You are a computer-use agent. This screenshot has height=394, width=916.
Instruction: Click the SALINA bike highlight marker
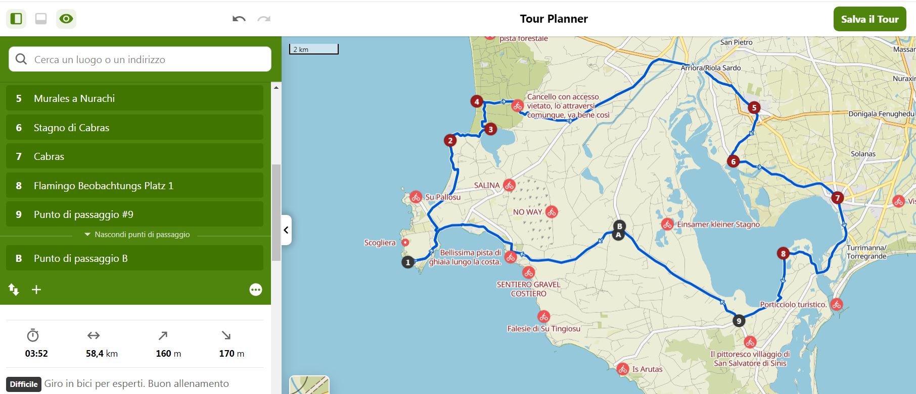[x=509, y=185]
